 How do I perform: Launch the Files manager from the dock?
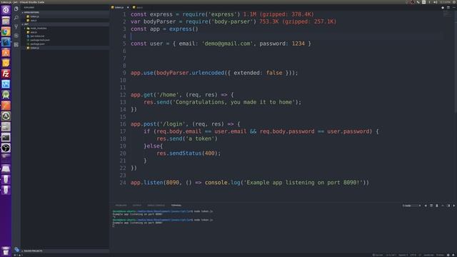(6, 21)
